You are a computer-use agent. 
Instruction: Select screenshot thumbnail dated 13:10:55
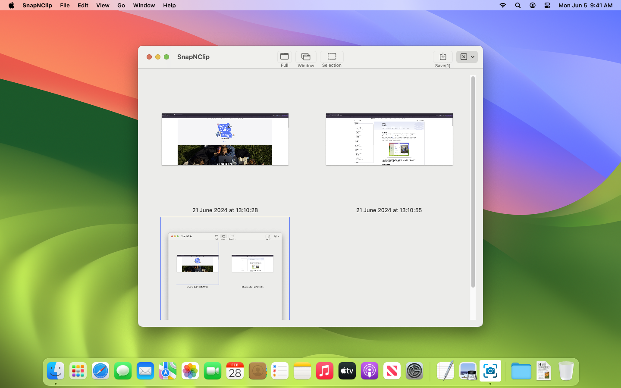(389, 139)
